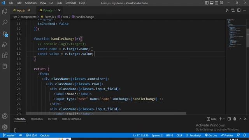Open the Explorer view in activity bar
Image resolution: width=249 pixels, height=140 pixels.
[5, 11]
